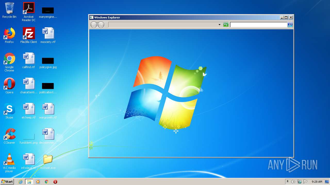Open the Recycle Bin desktop icon
330x185 pixels.
coord(9,10)
